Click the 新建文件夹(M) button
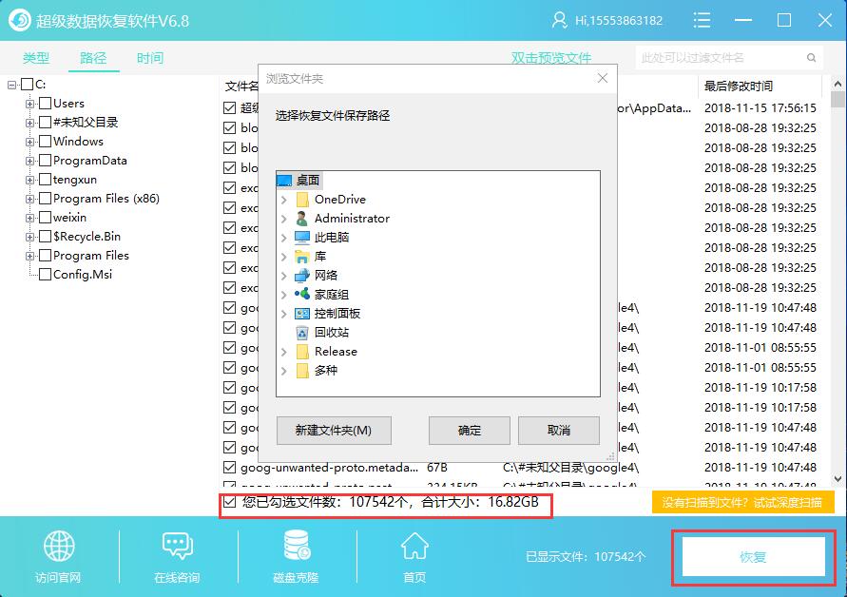 point(334,431)
